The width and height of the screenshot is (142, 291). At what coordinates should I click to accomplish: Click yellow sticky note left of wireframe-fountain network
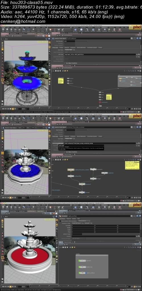click(x=61, y=81)
